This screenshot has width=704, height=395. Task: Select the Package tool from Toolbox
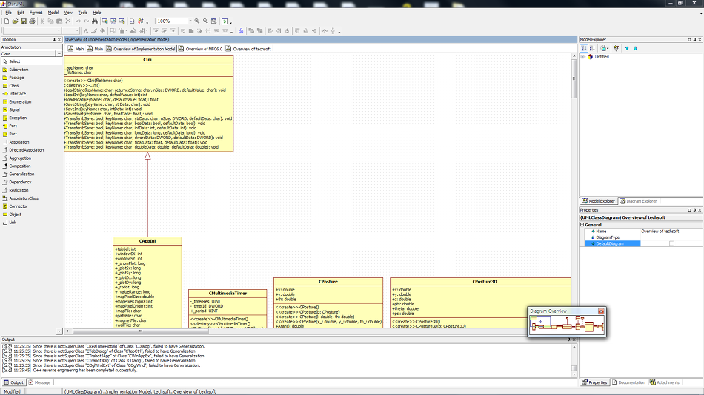(16, 78)
